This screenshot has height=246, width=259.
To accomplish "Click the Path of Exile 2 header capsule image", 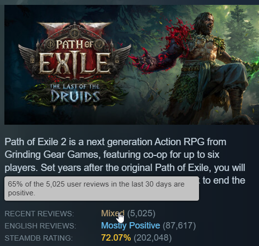I will click(132, 65).
